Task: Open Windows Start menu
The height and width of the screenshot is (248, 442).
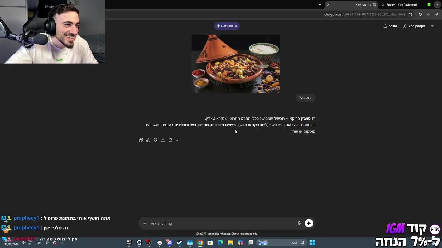Action: coord(312,242)
